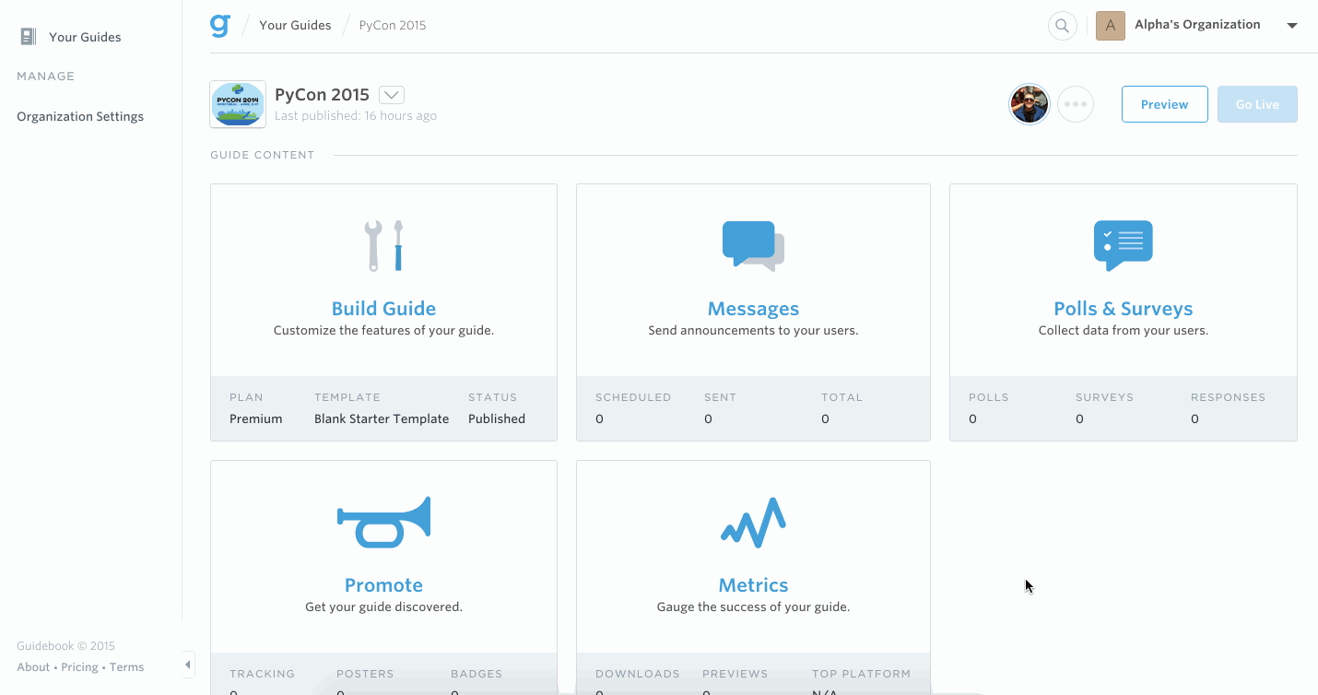Image resolution: width=1318 pixels, height=695 pixels.
Task: Open Organization Settings in sidebar
Action: point(80,116)
